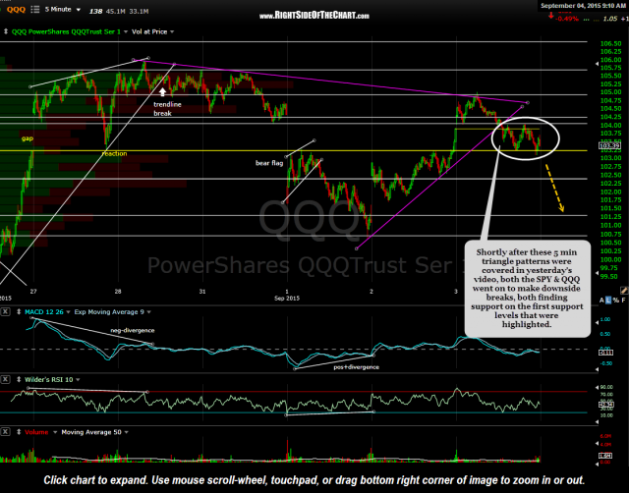629x493 pixels.
Task: Click the volume current value axis label
Action: click(x=605, y=456)
